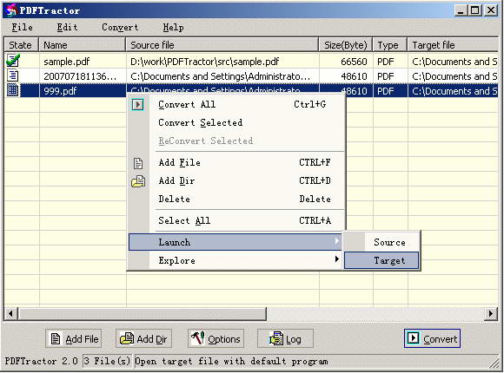Click the PDFTractor app icon in title bar
Viewport: 504px width, 373px height.
point(11,10)
